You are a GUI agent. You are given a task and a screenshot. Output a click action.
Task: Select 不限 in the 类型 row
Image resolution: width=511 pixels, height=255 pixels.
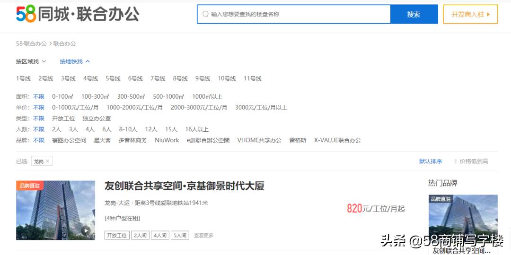tap(38, 119)
